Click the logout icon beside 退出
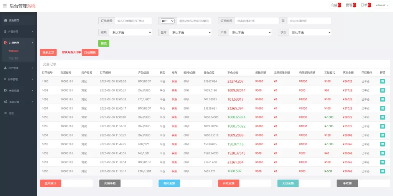Viewport: 393px width, 196px height. [5, 113]
